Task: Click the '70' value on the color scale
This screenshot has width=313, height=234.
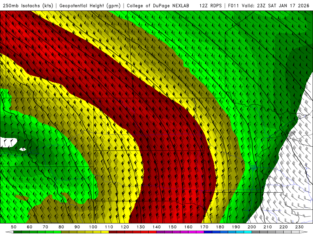Action: (x=45, y=227)
